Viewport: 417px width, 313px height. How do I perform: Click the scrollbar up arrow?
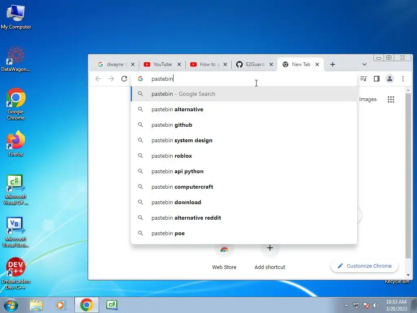pos(408,90)
